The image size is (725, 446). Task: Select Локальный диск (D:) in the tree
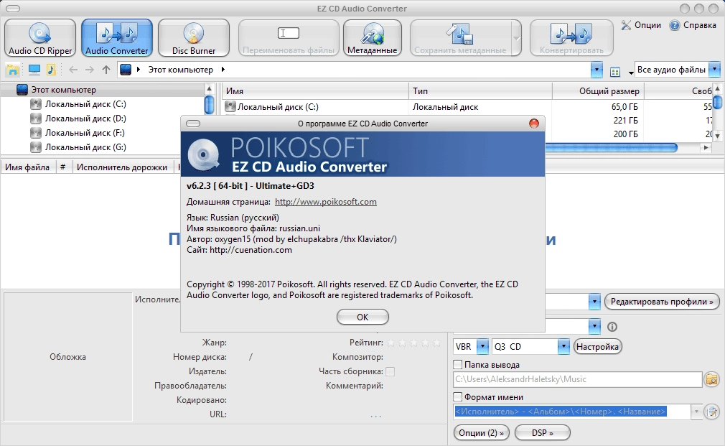tap(85, 119)
